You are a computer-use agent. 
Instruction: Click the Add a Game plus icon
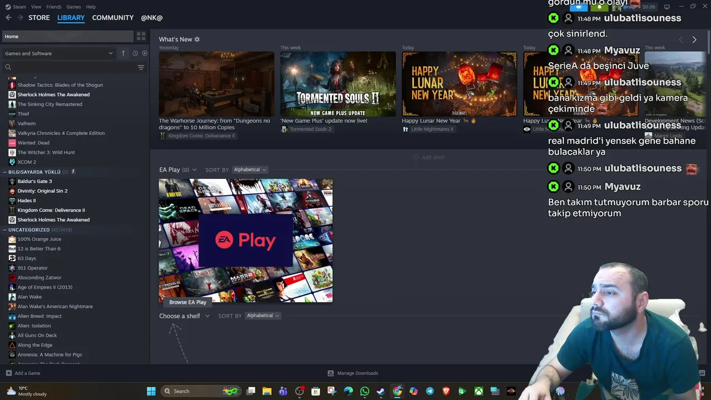(x=8, y=373)
